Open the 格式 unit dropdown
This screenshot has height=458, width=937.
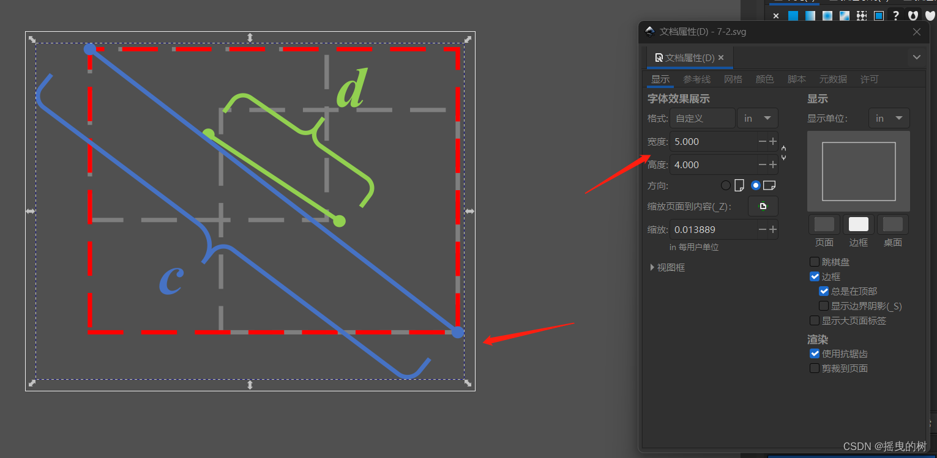tap(758, 118)
